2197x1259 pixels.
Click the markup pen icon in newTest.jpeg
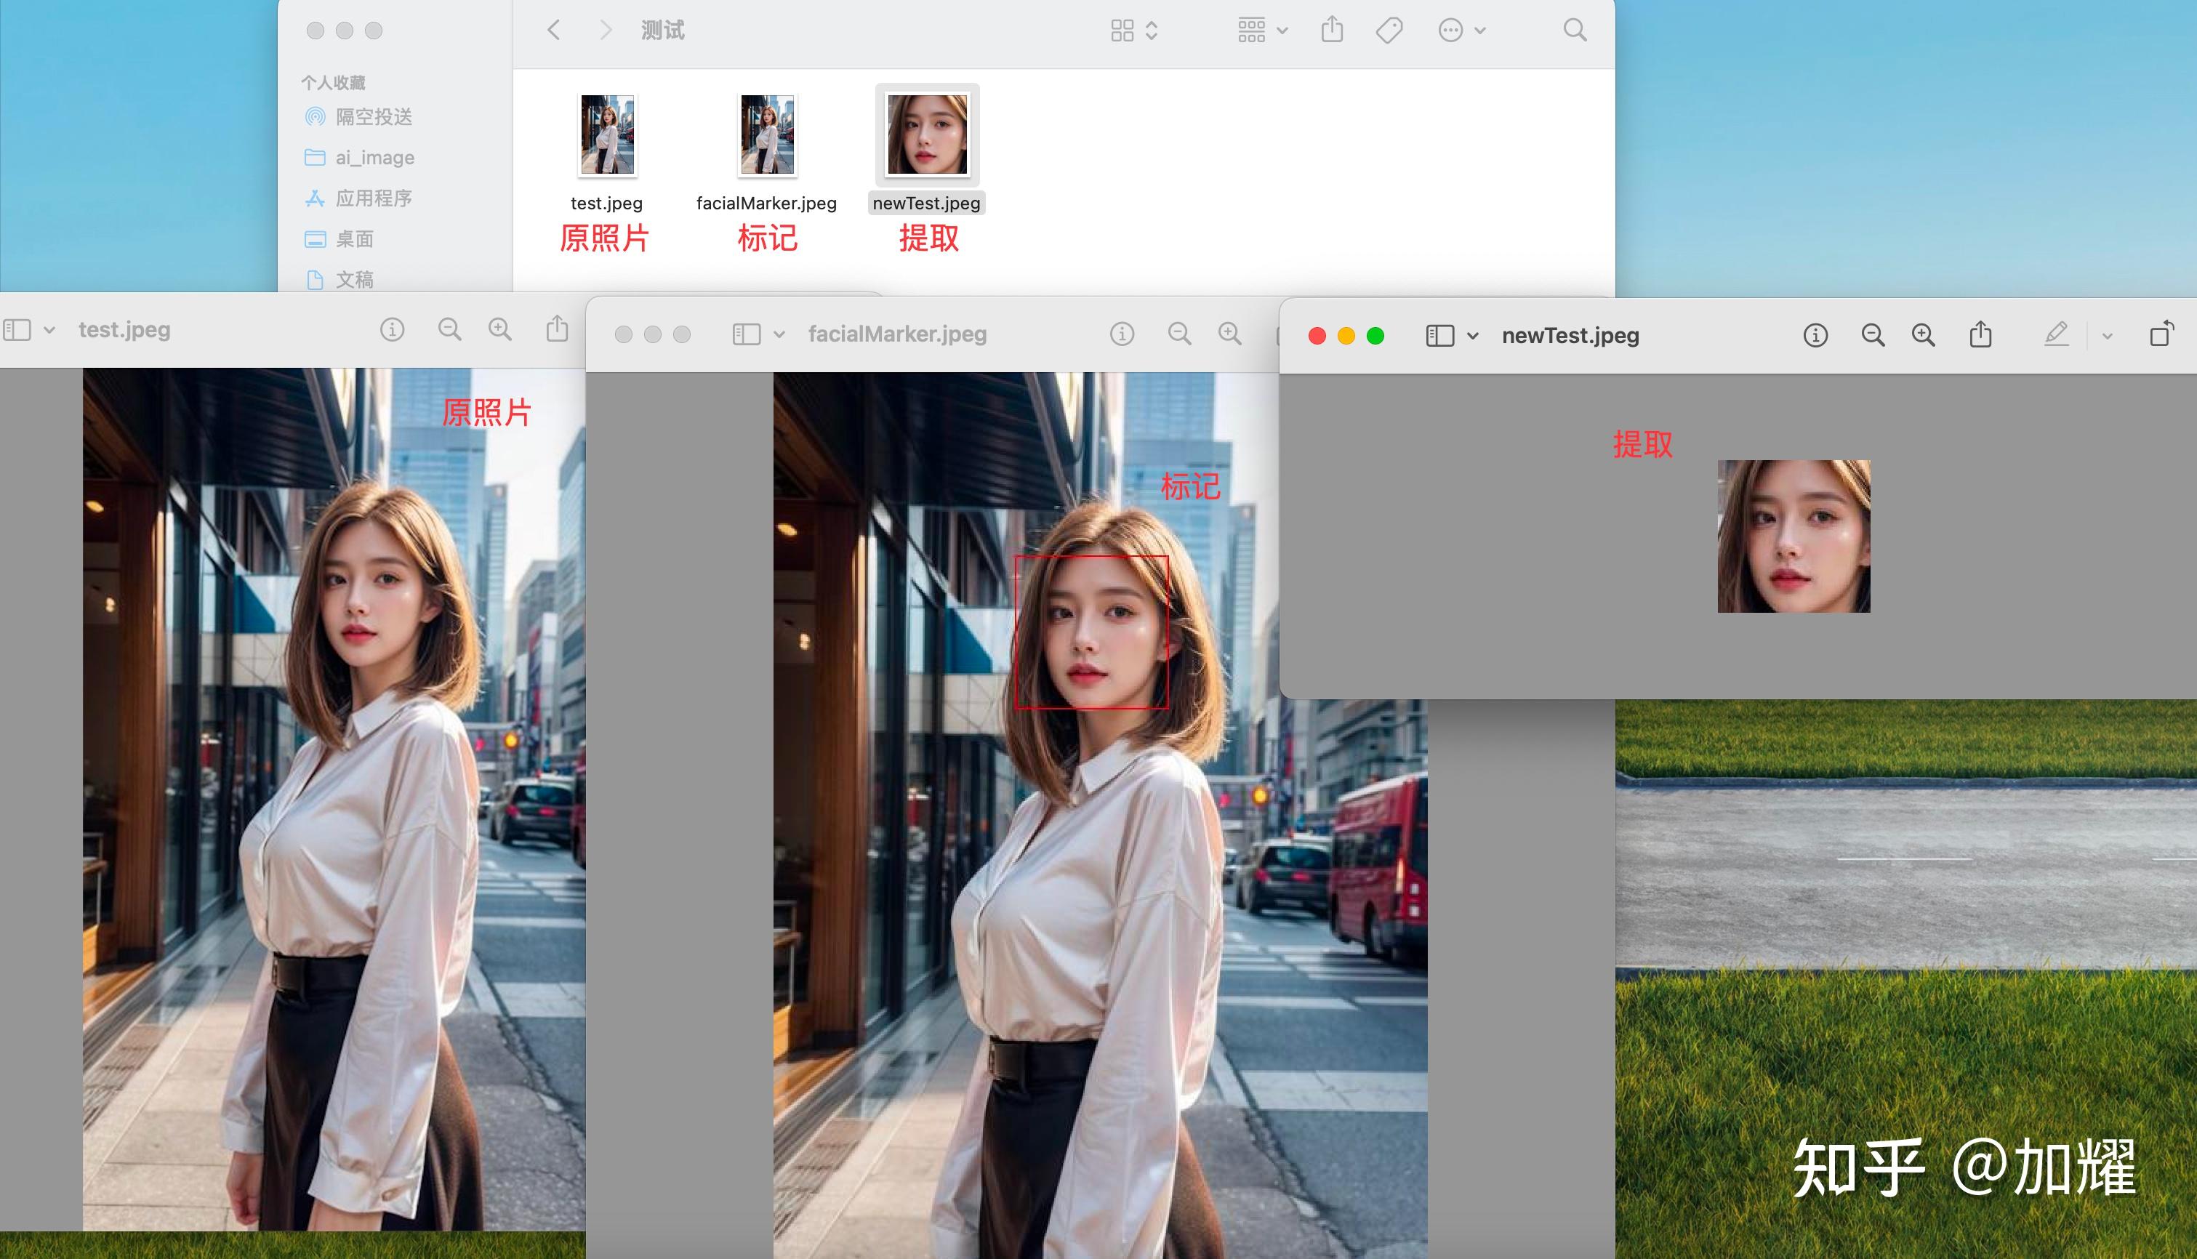click(x=2056, y=334)
